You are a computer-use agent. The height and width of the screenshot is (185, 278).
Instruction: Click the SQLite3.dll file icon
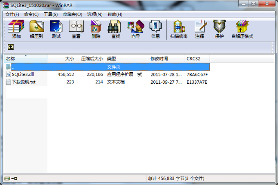pyautogui.click(x=8, y=74)
